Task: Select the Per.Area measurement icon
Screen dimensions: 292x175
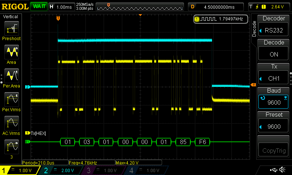Action: [x=12, y=76]
